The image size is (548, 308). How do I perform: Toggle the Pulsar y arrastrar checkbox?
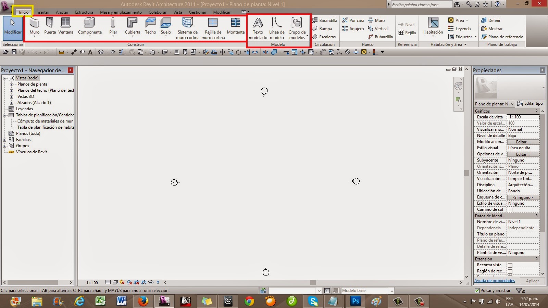pyautogui.click(x=477, y=290)
